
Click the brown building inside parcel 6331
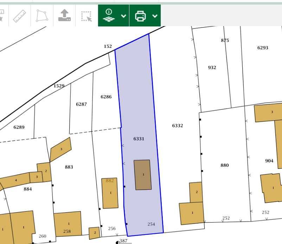[x=143, y=175]
